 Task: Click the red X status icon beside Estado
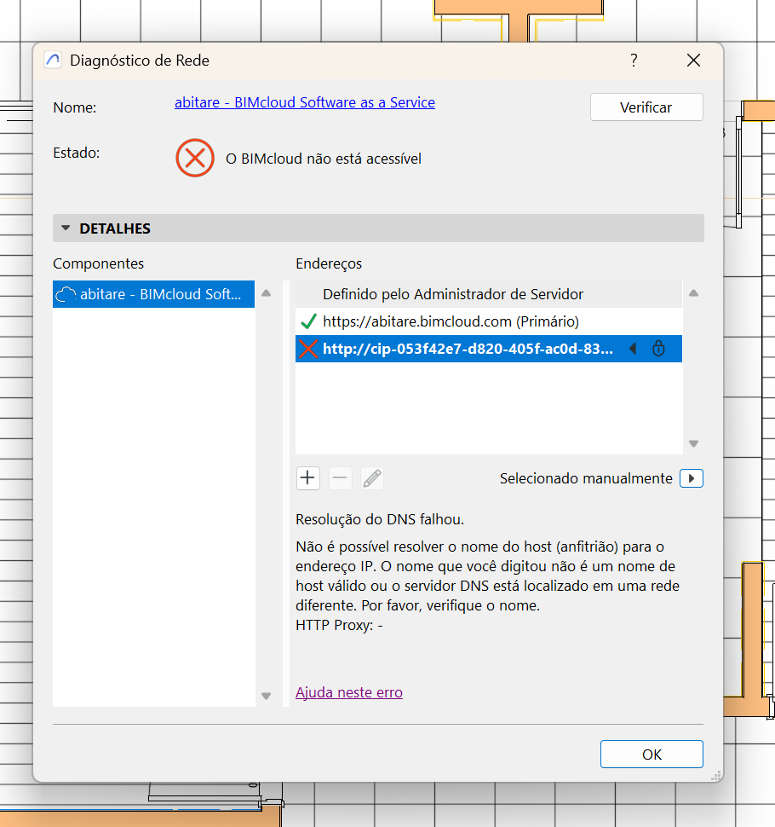click(195, 158)
